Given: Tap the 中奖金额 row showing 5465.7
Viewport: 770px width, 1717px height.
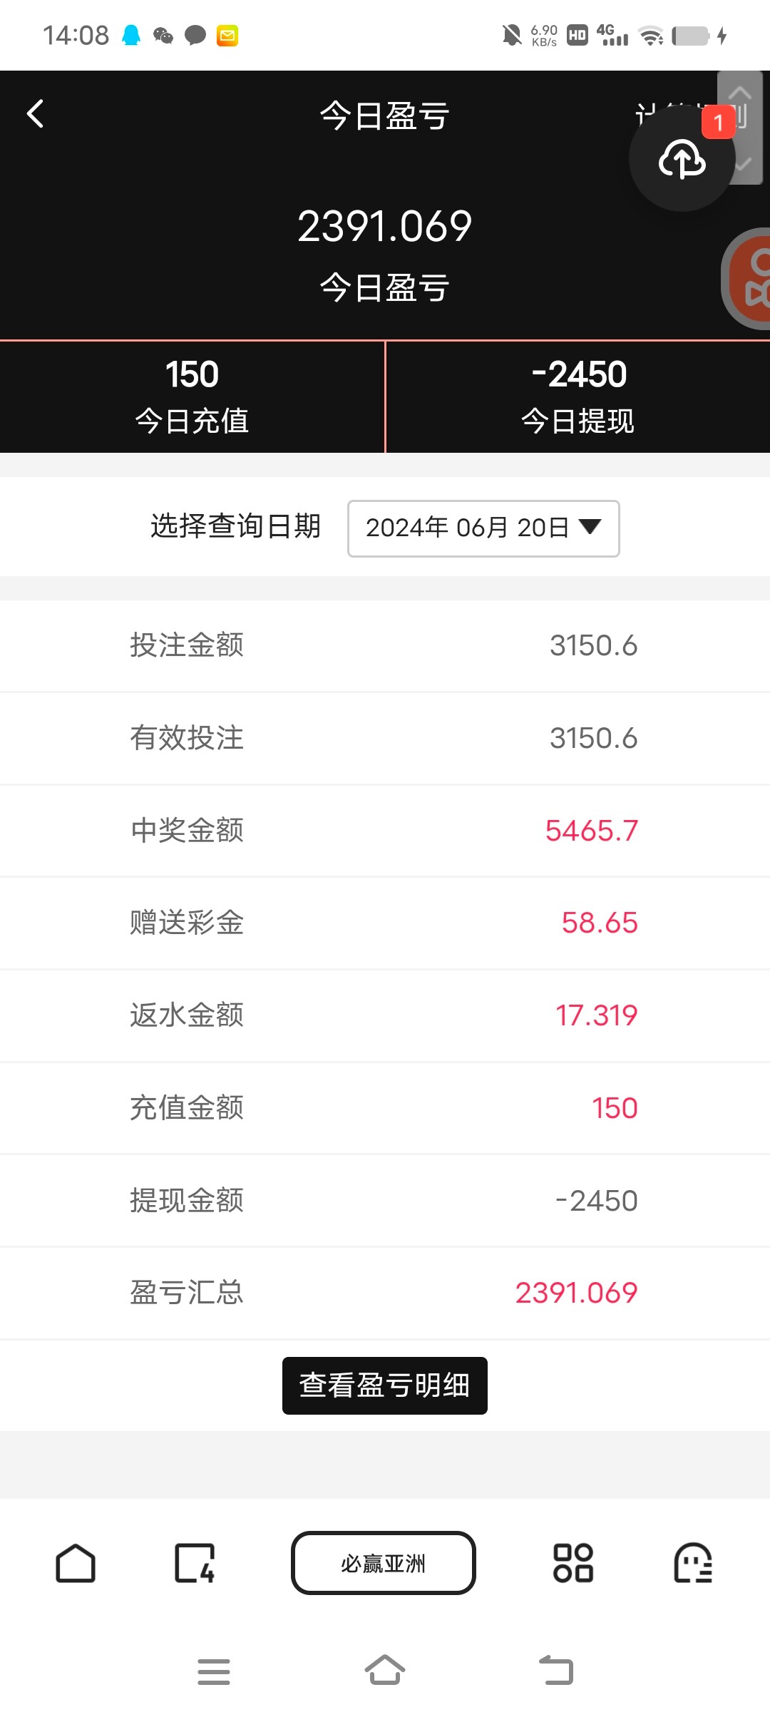Looking at the screenshot, I should tap(385, 831).
